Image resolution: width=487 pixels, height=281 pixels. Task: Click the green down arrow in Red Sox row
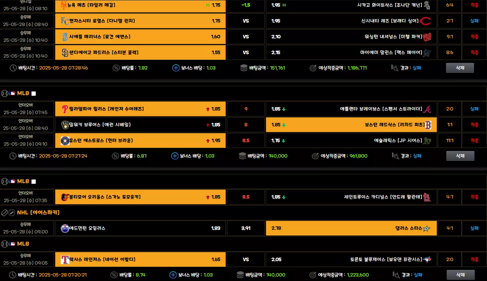pos(283,125)
